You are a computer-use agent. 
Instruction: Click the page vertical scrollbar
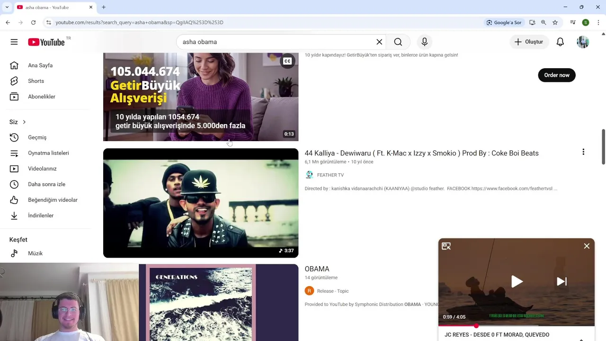click(x=603, y=147)
